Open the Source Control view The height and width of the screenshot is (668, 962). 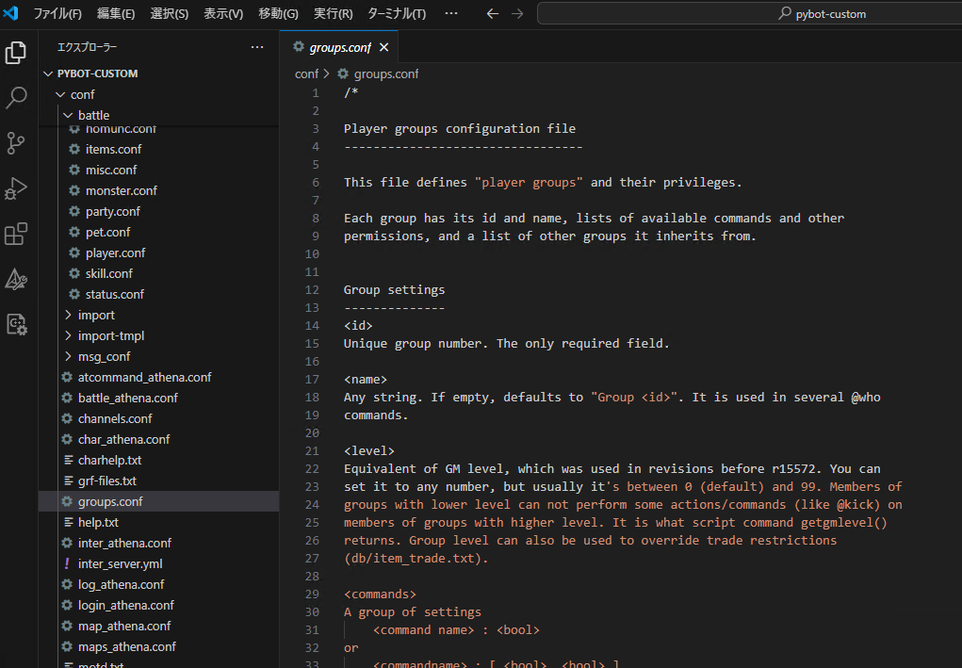pos(16,143)
